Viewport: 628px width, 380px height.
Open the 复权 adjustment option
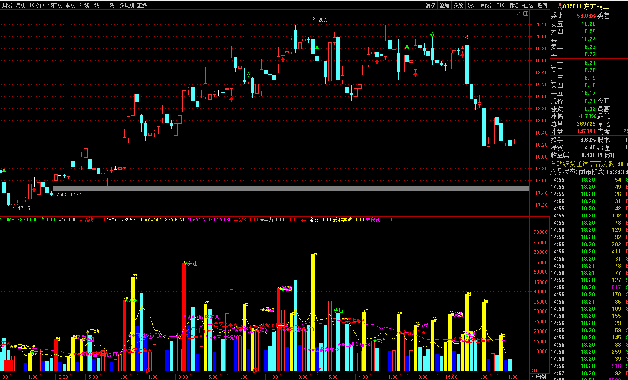[430, 5]
